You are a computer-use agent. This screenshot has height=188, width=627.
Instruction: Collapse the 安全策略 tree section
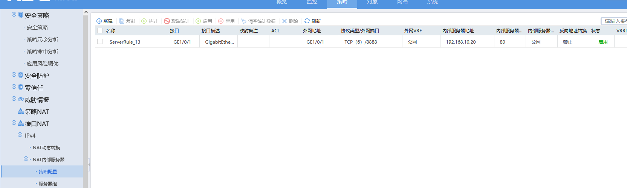coord(14,15)
